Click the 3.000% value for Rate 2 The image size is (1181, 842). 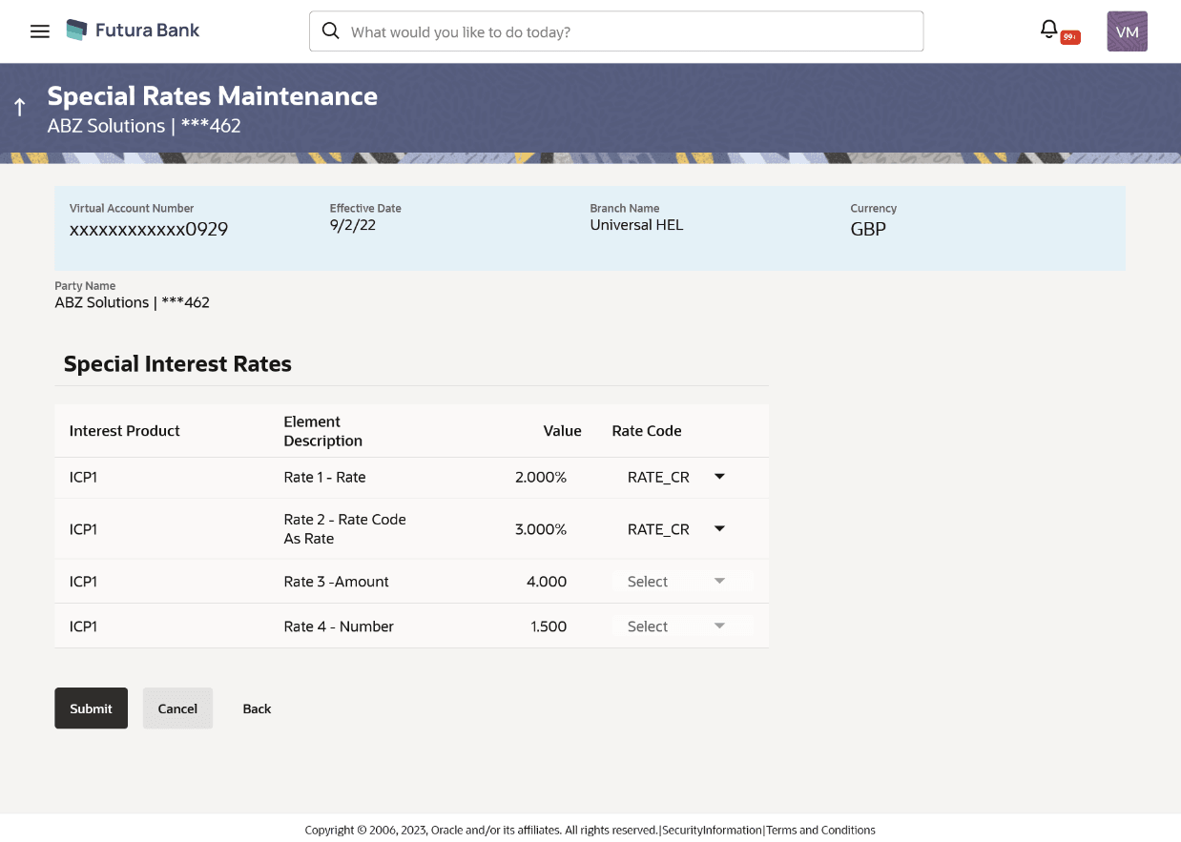tap(541, 529)
